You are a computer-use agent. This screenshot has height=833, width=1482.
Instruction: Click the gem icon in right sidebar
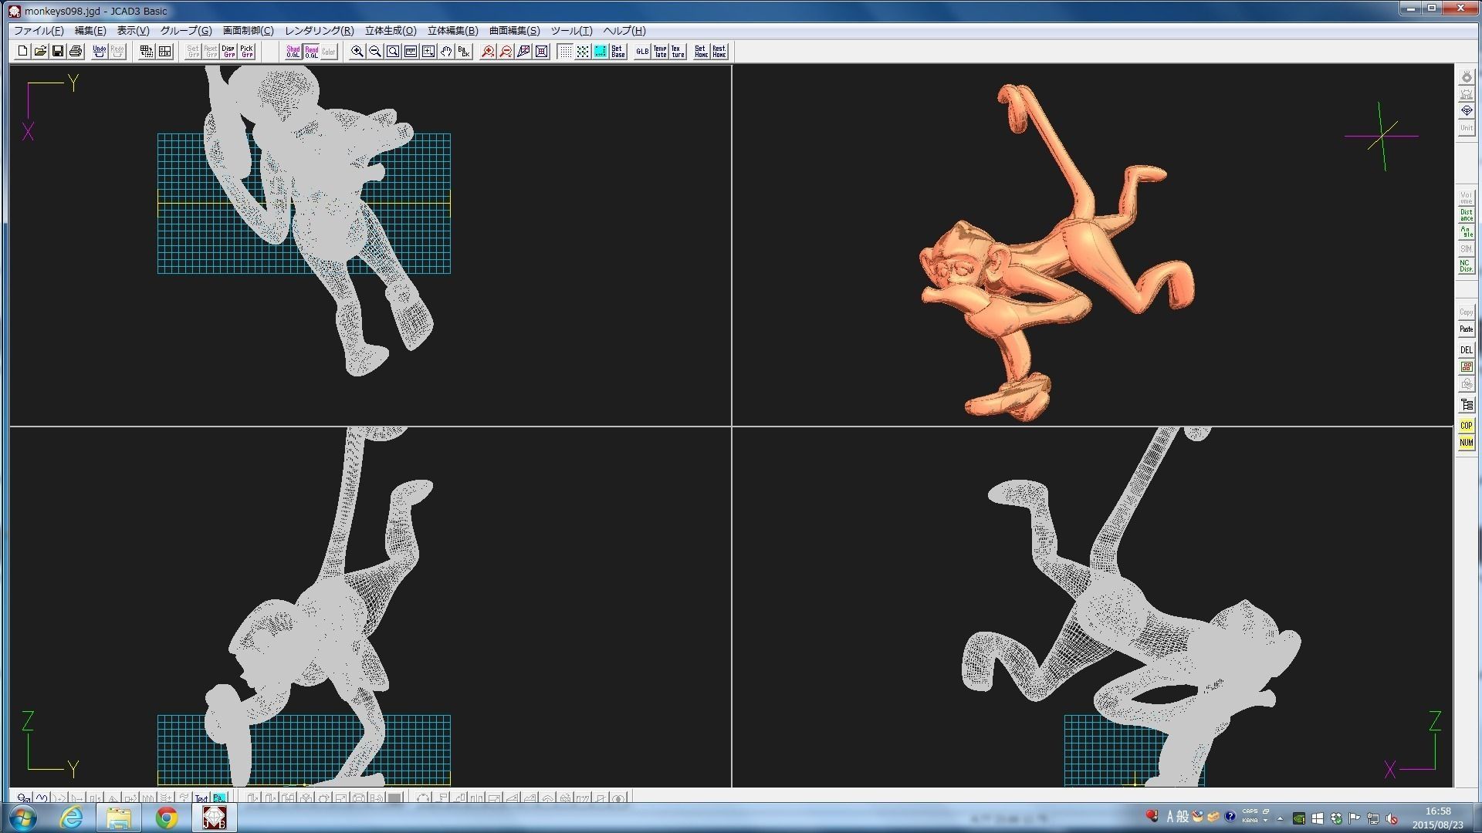[1466, 110]
